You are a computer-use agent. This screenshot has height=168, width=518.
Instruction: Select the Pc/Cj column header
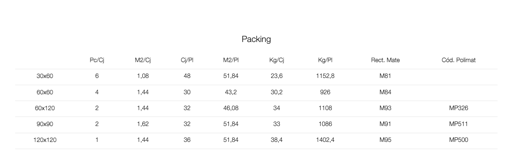tap(97, 60)
